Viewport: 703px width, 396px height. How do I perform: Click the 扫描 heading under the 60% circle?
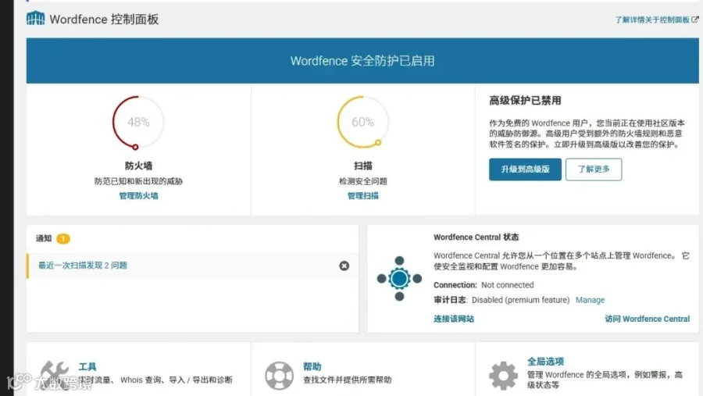pyautogui.click(x=362, y=166)
